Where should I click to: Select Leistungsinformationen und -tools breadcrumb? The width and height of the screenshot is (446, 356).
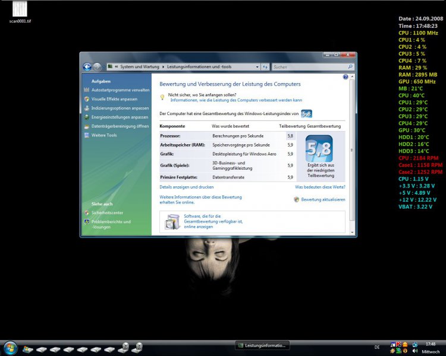coord(199,66)
